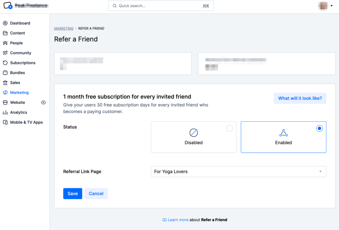Viewport: 339px width, 230px height.
Task: Click the REFER A FRIEND breadcrumb text
Action: [91, 28]
